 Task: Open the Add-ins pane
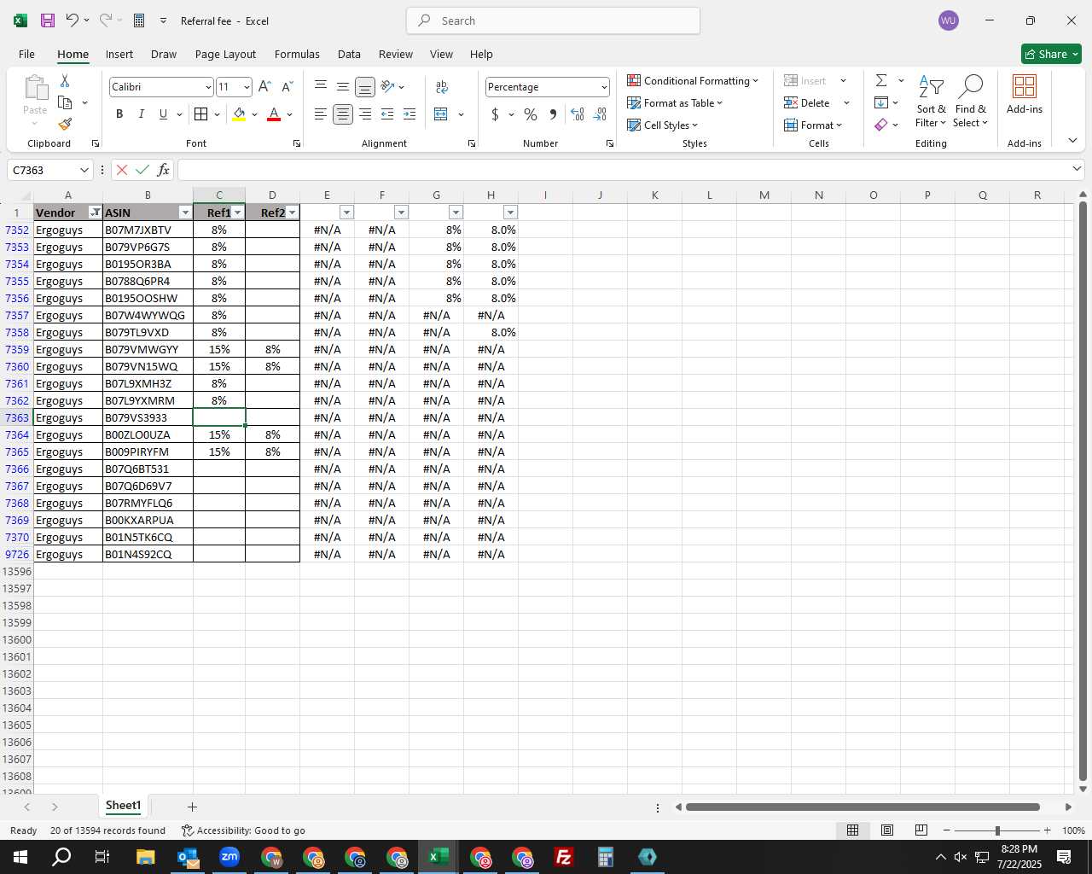coord(1024,95)
